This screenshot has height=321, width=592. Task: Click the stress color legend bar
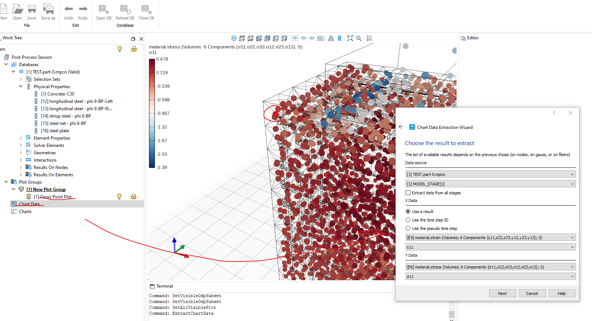[x=152, y=113]
